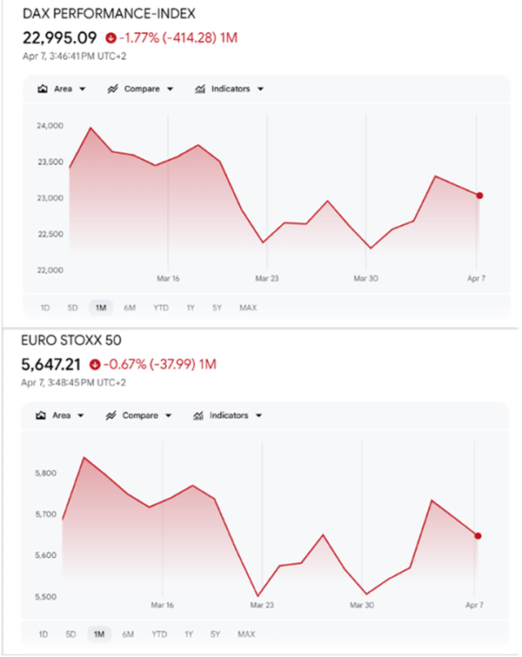Click the Compare icon in EURO STOXX panel

[111, 415]
